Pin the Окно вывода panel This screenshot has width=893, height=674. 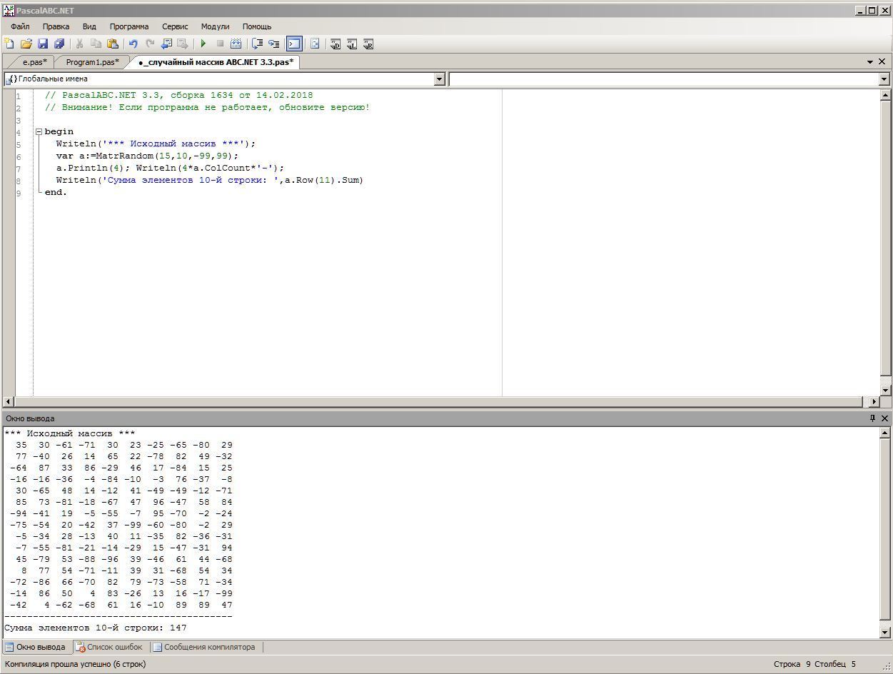pyautogui.click(x=872, y=418)
